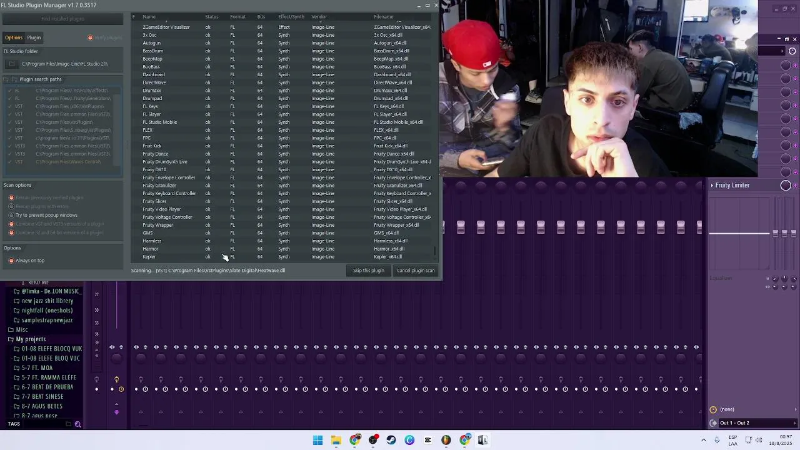The height and width of the screenshot is (450, 800).
Task: Sort plugin list by Name column
Action: pos(149,17)
